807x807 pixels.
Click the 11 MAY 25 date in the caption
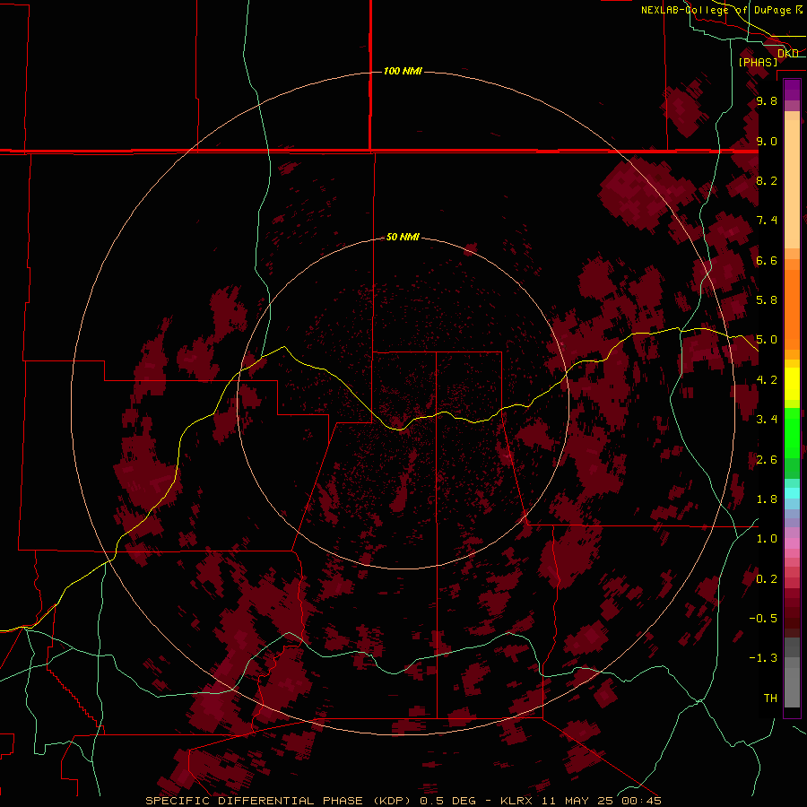[579, 801]
